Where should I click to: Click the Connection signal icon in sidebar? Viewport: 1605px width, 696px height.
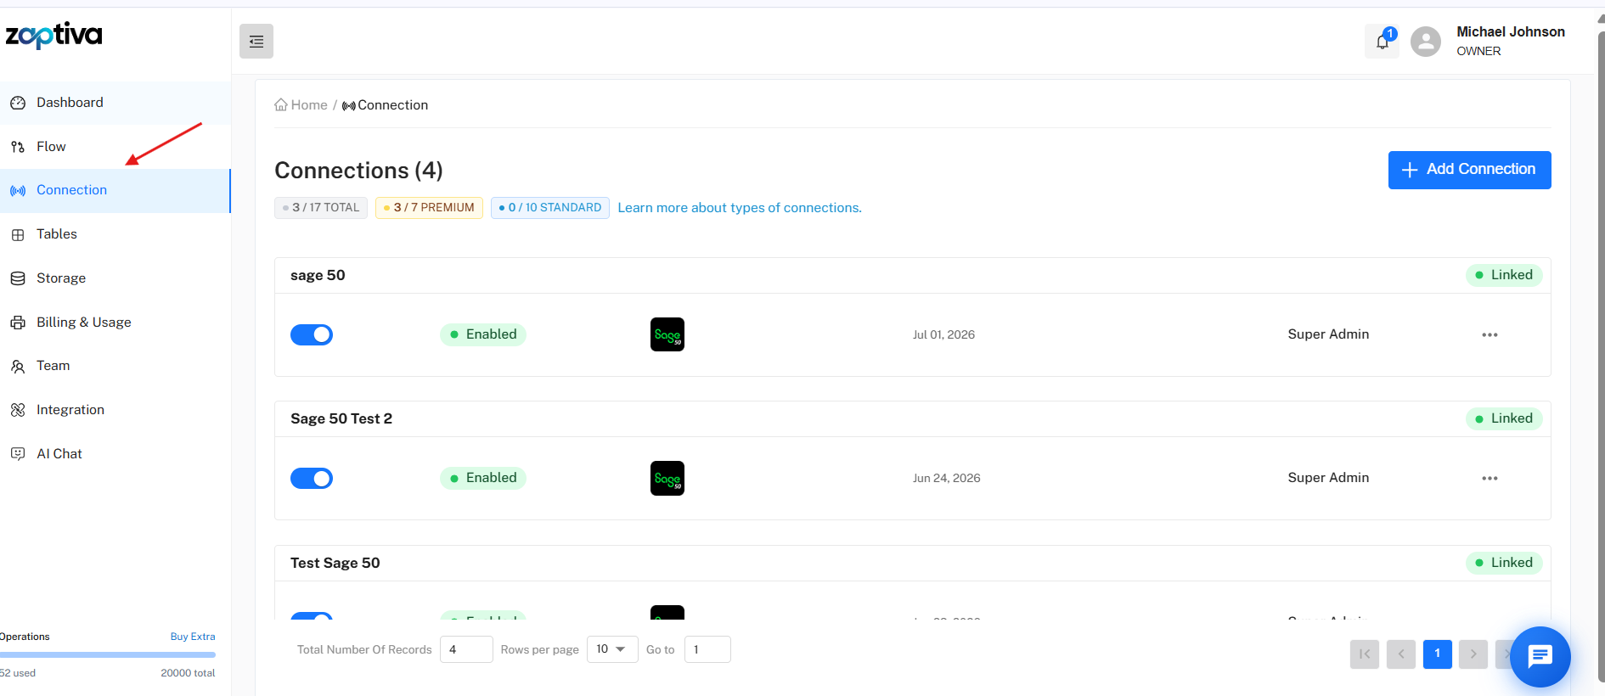tap(18, 191)
